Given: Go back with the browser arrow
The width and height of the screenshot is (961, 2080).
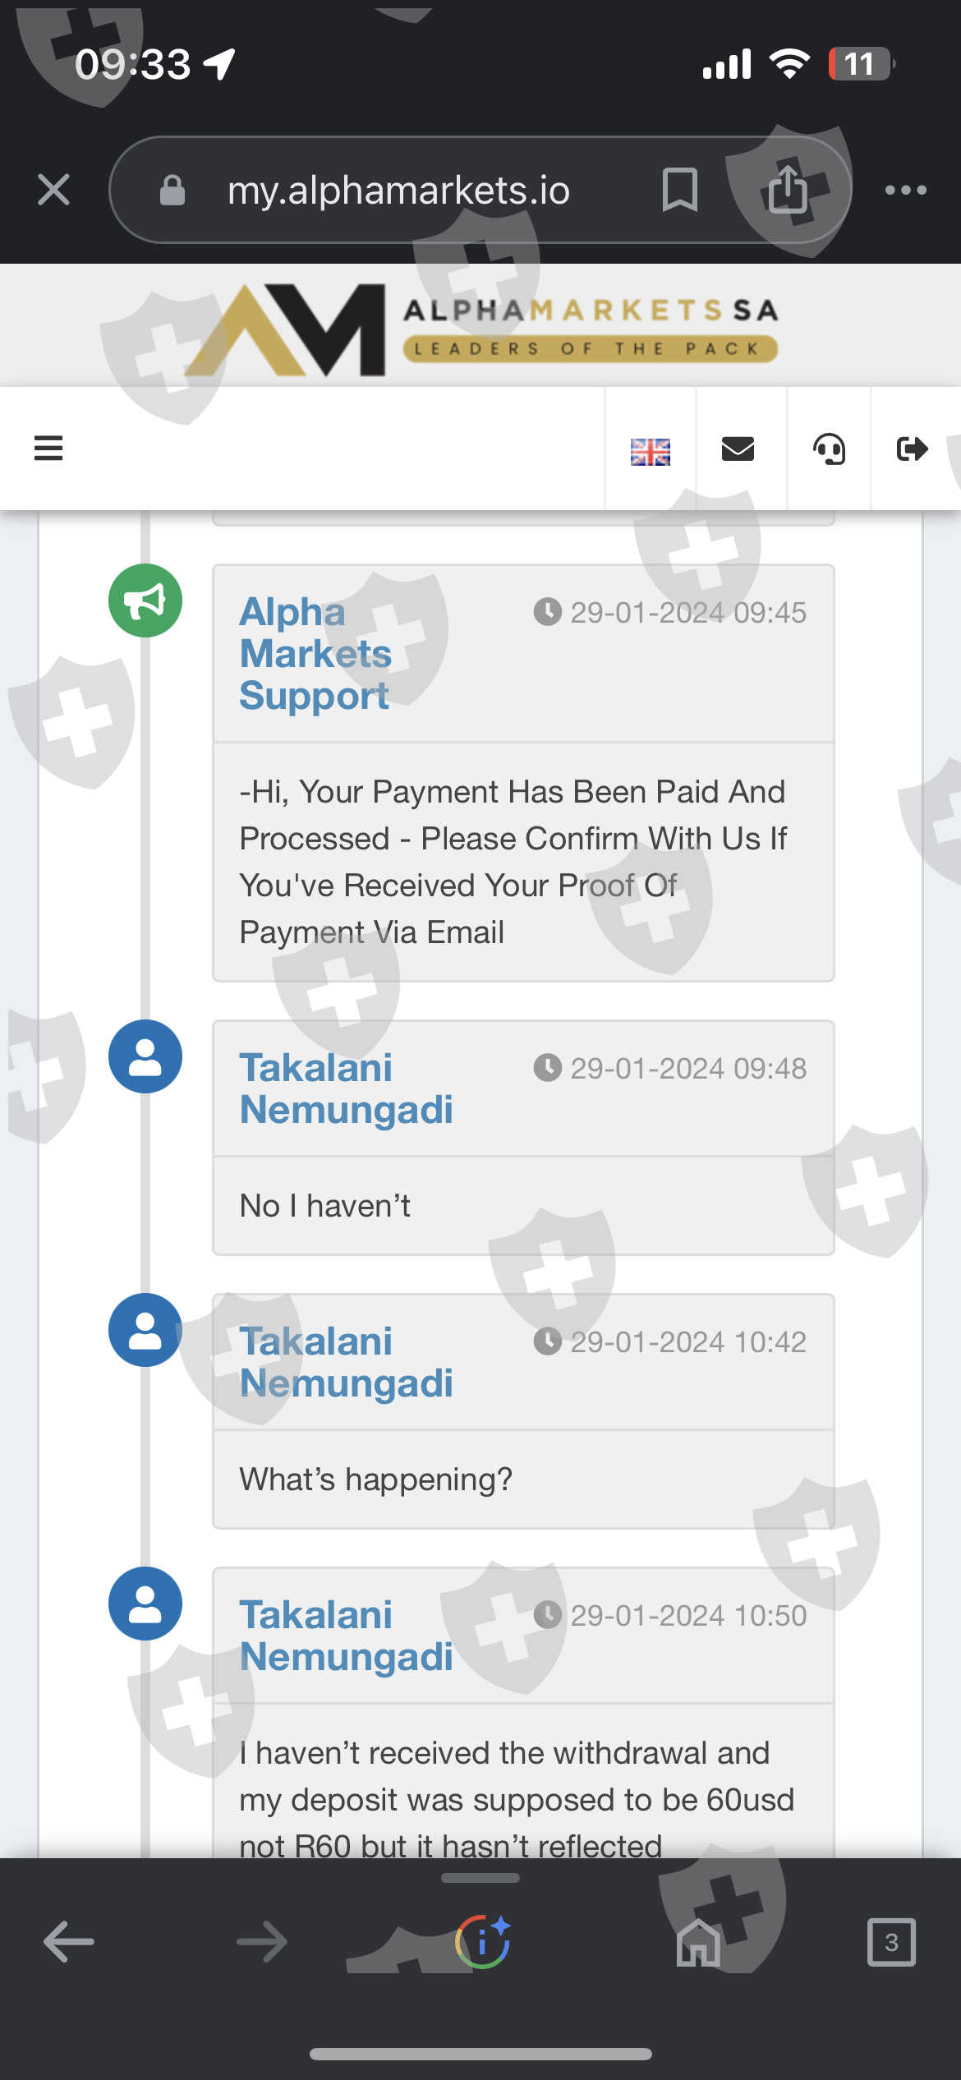Looking at the screenshot, I should click(68, 1942).
